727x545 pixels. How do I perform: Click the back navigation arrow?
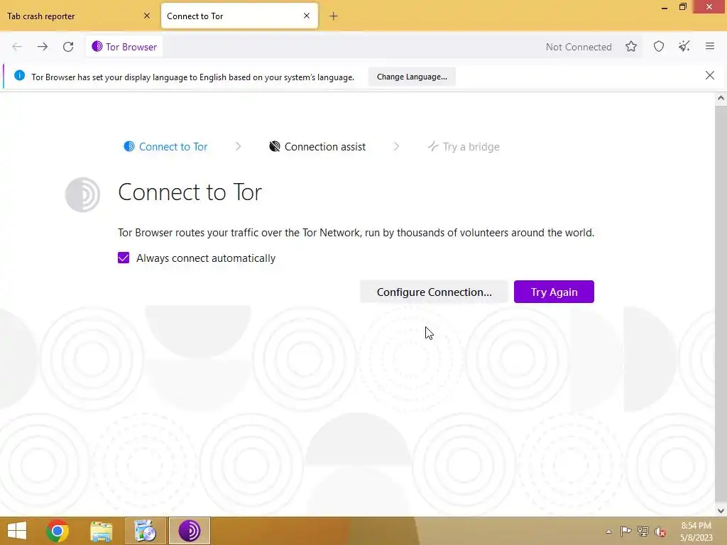[x=17, y=47]
